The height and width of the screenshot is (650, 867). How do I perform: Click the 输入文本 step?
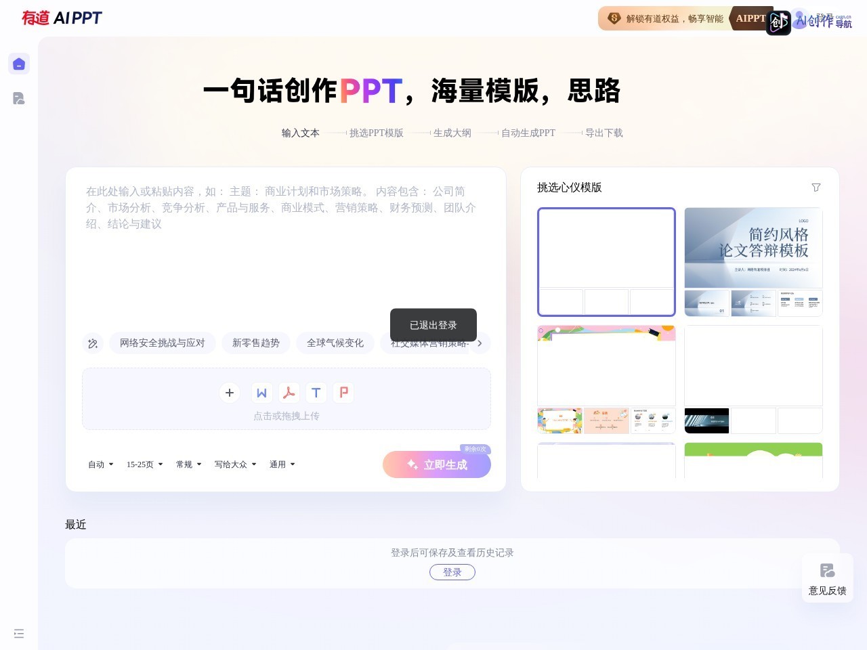301,133
